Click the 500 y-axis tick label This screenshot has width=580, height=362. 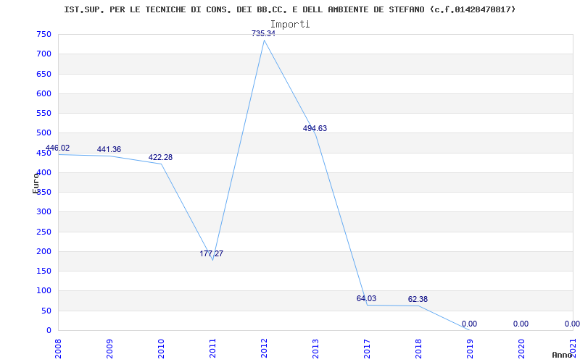[x=43, y=133]
